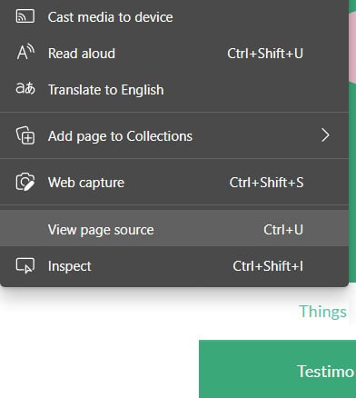
Task: Choose Inspect in the context menu
Action: [174, 266]
